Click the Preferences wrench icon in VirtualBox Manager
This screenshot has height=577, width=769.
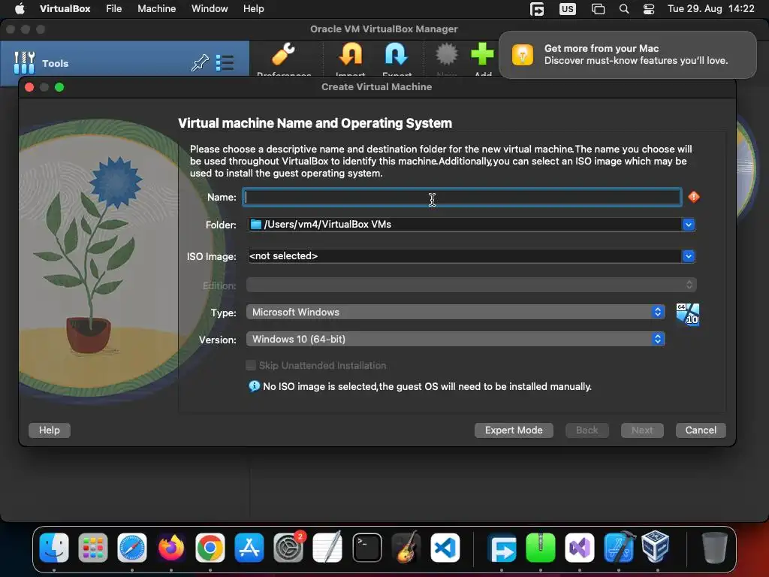pos(283,54)
